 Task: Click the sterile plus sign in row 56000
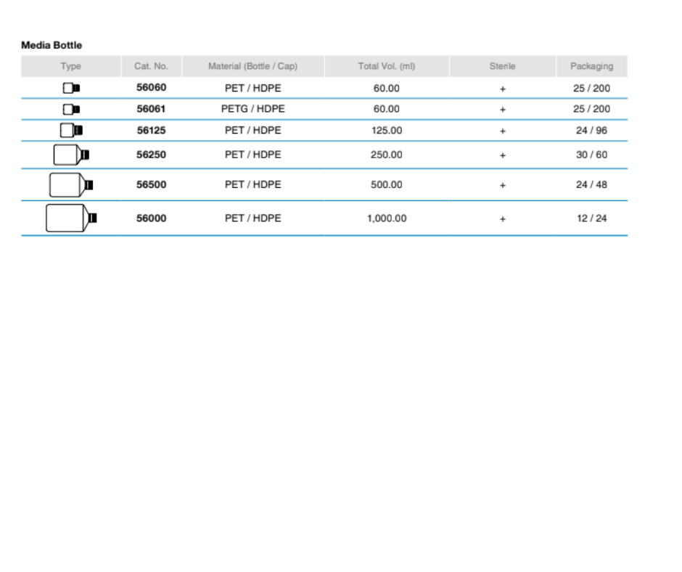click(x=502, y=219)
